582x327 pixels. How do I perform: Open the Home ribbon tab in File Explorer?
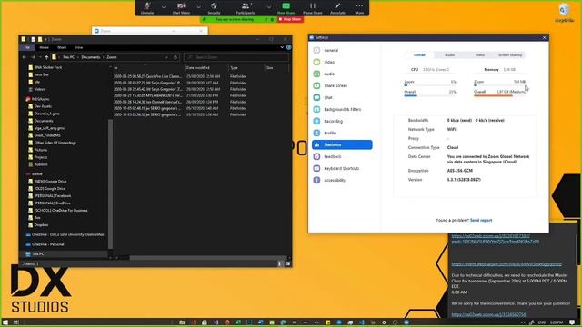pyautogui.click(x=45, y=47)
